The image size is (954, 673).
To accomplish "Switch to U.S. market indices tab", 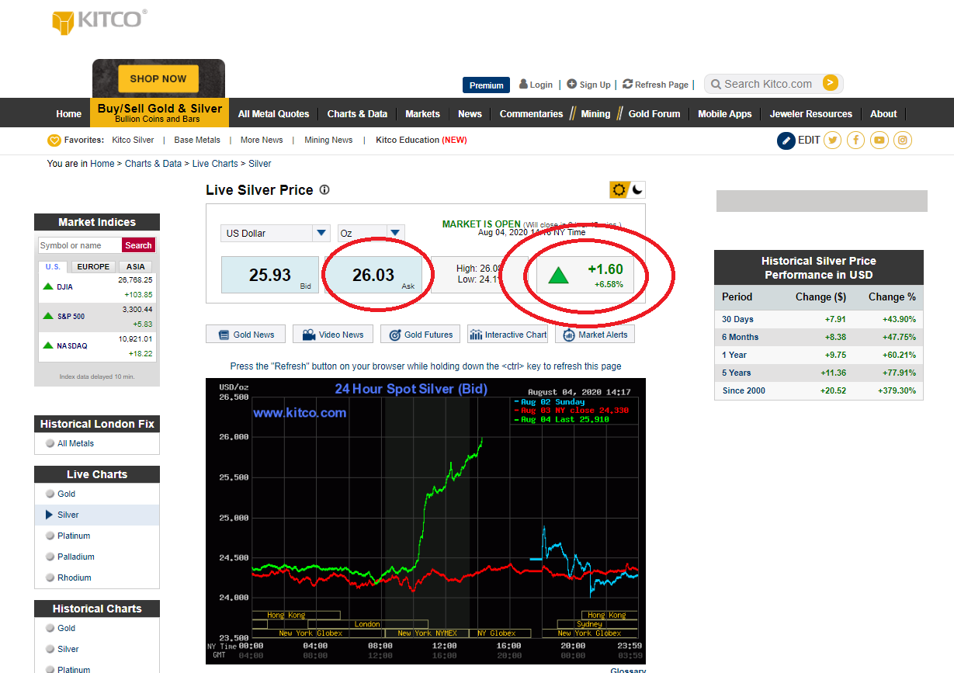I will tap(53, 266).
